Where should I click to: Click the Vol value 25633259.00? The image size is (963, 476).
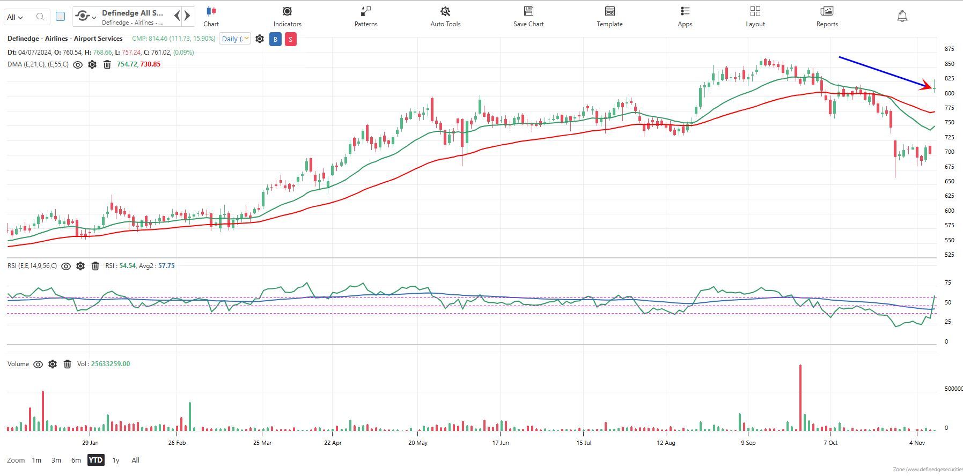111,364
